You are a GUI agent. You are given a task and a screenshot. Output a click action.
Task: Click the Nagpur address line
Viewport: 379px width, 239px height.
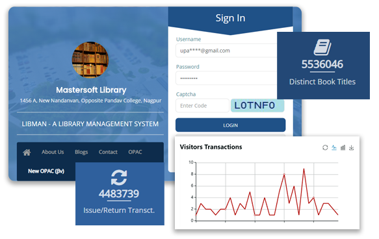(x=90, y=101)
